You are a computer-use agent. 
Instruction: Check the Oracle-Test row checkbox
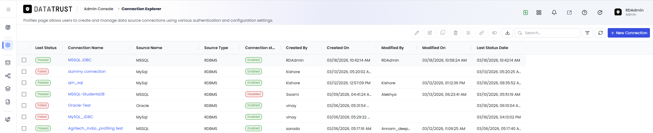tap(24, 105)
